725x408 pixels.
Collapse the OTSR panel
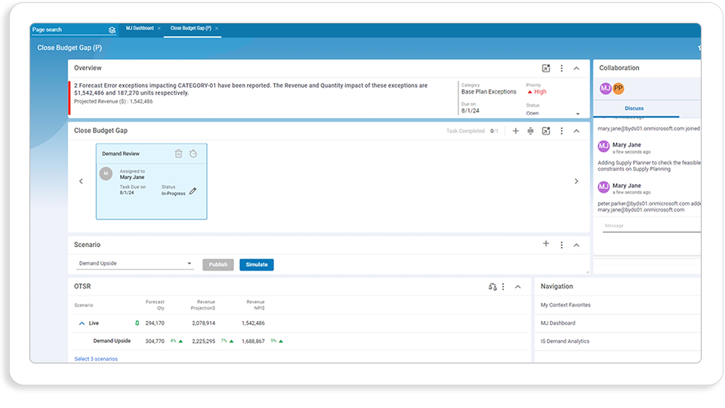(518, 287)
